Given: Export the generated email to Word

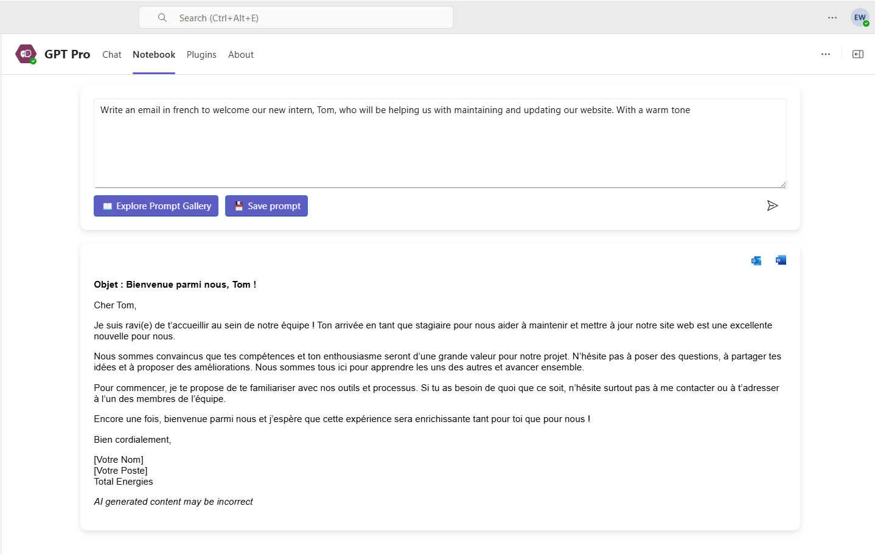Looking at the screenshot, I should [781, 260].
